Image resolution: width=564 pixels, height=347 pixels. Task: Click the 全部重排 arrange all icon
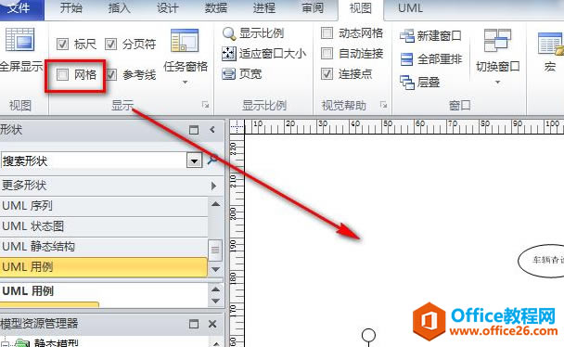[407, 59]
